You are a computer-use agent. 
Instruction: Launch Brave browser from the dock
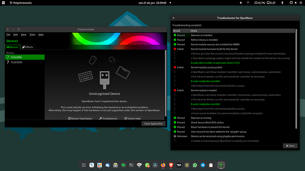point(171,165)
